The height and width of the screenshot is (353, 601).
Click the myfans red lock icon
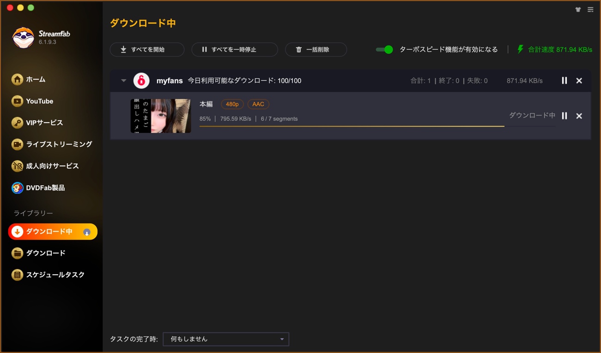point(141,81)
